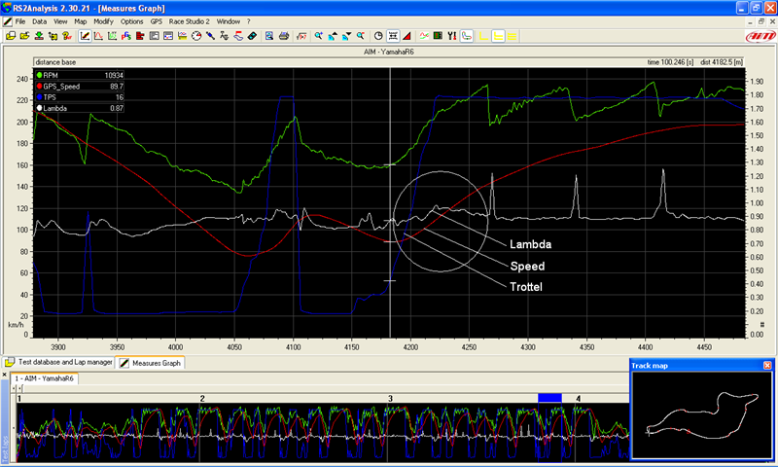Viewport: 778px width, 467px height.
Task: Click the GPS lettered toolbar icon
Action: (126, 36)
